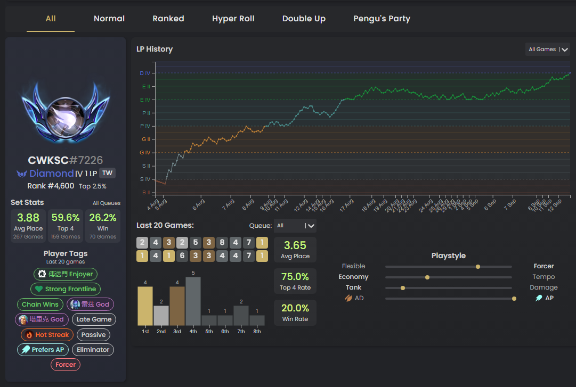Click the 6th place game tile
Image resolution: width=576 pixels, height=387 pixels.
182,256
